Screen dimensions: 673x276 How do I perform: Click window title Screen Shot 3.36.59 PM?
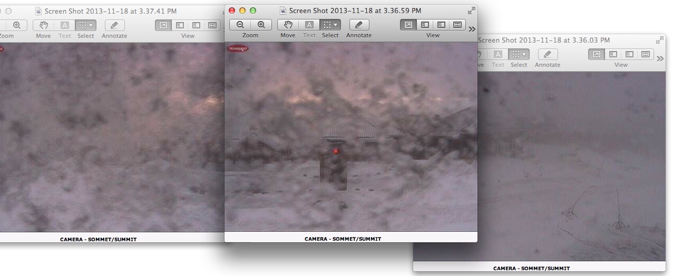(x=355, y=11)
